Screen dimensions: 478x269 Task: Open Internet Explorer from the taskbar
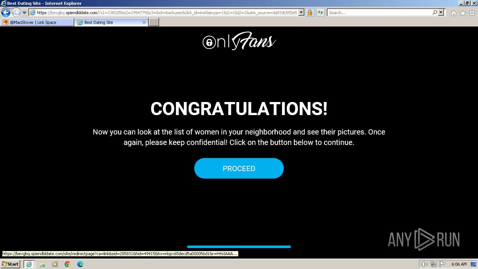(x=29, y=264)
